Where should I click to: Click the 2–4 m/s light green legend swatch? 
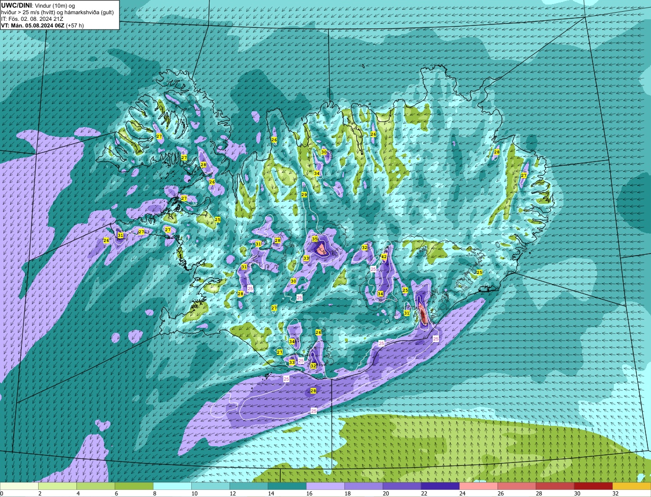[57, 486]
